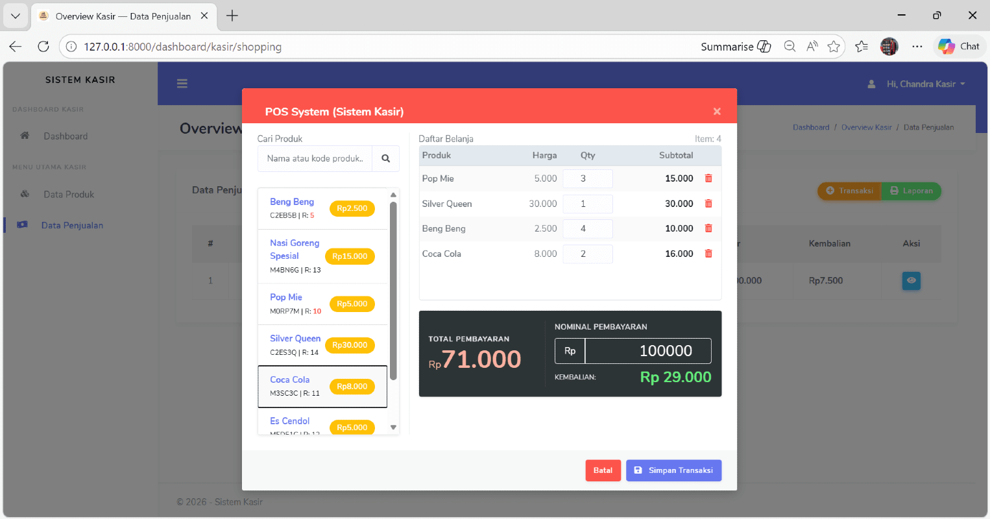Image resolution: width=990 pixels, height=519 pixels.
Task: Select the Pop Mie product card
Action: (322, 304)
